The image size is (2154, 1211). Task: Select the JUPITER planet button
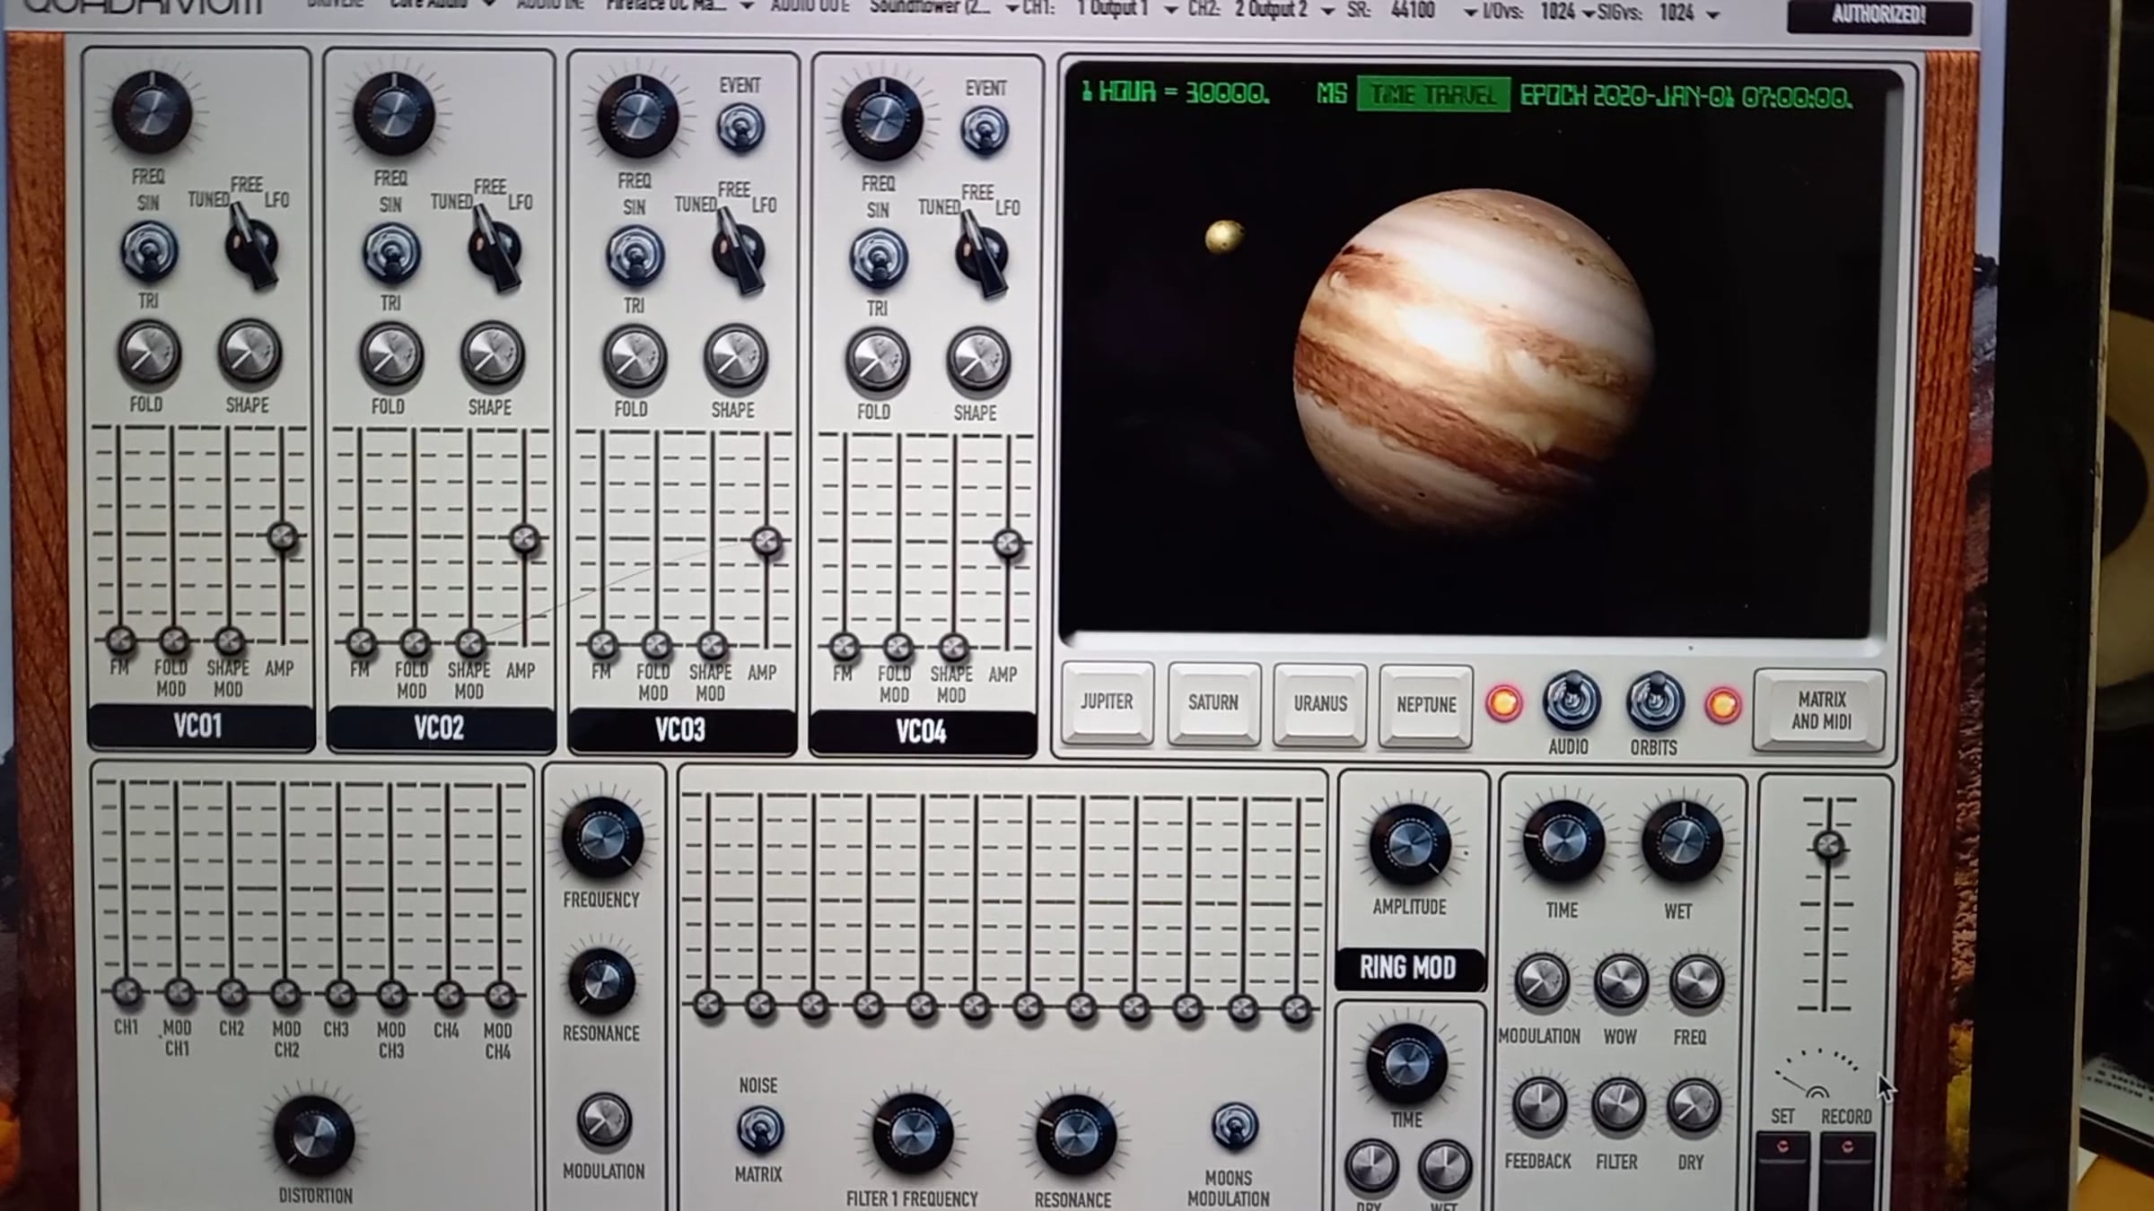1107,702
